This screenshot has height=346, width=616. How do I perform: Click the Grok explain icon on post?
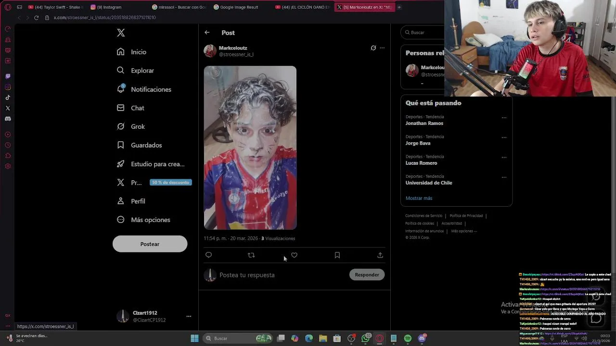[x=373, y=48]
